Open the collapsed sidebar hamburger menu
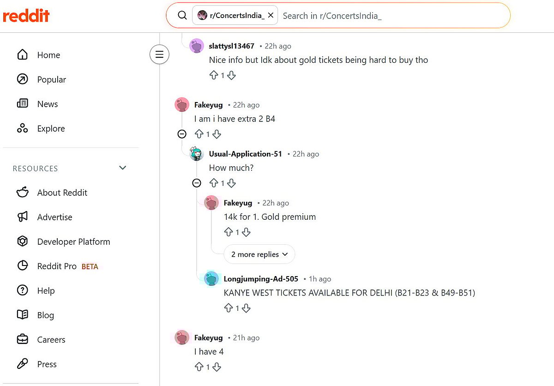Image resolution: width=554 pixels, height=386 pixels. click(159, 54)
